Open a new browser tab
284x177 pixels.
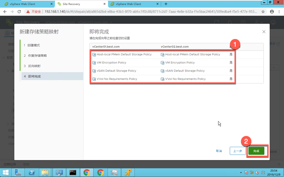[166, 4]
